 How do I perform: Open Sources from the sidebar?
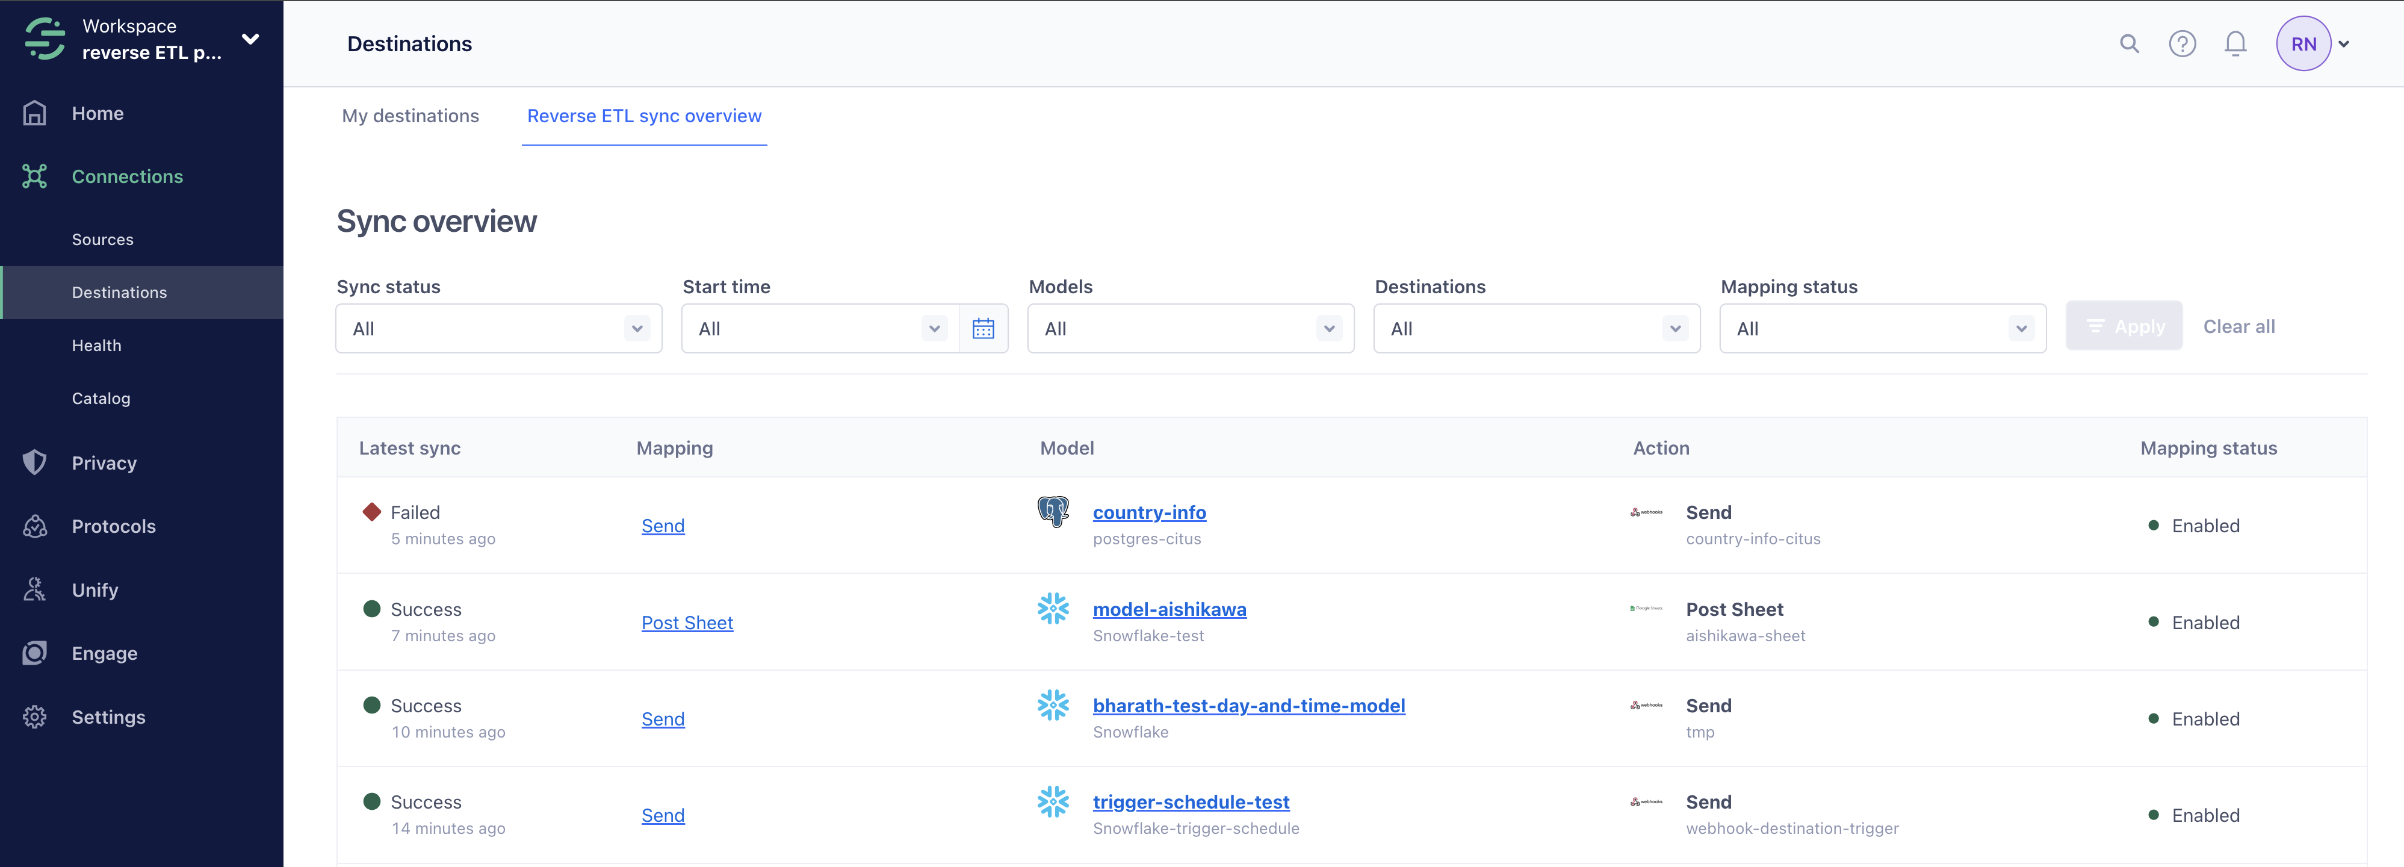click(x=103, y=239)
